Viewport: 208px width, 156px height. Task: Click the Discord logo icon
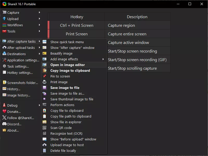pos(4,124)
